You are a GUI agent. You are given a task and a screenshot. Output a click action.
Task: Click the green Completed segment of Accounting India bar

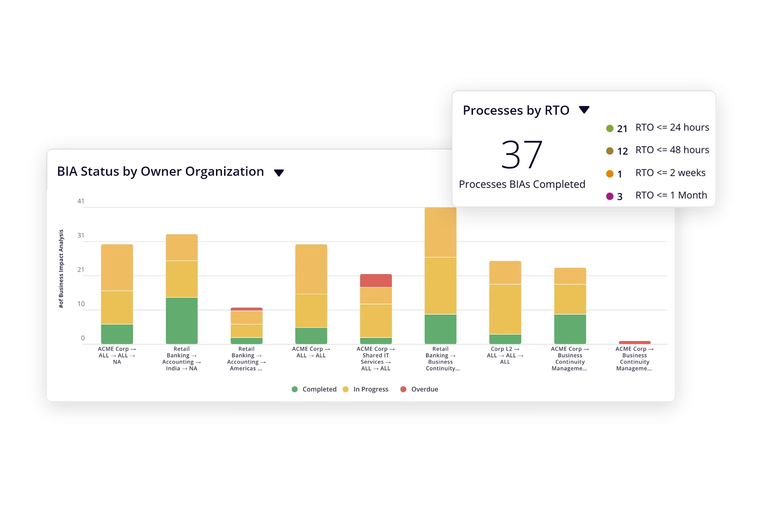pyautogui.click(x=181, y=320)
